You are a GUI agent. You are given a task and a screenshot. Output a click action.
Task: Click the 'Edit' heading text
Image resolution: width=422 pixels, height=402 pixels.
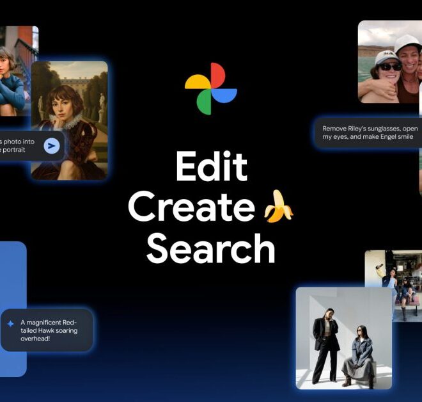point(212,166)
